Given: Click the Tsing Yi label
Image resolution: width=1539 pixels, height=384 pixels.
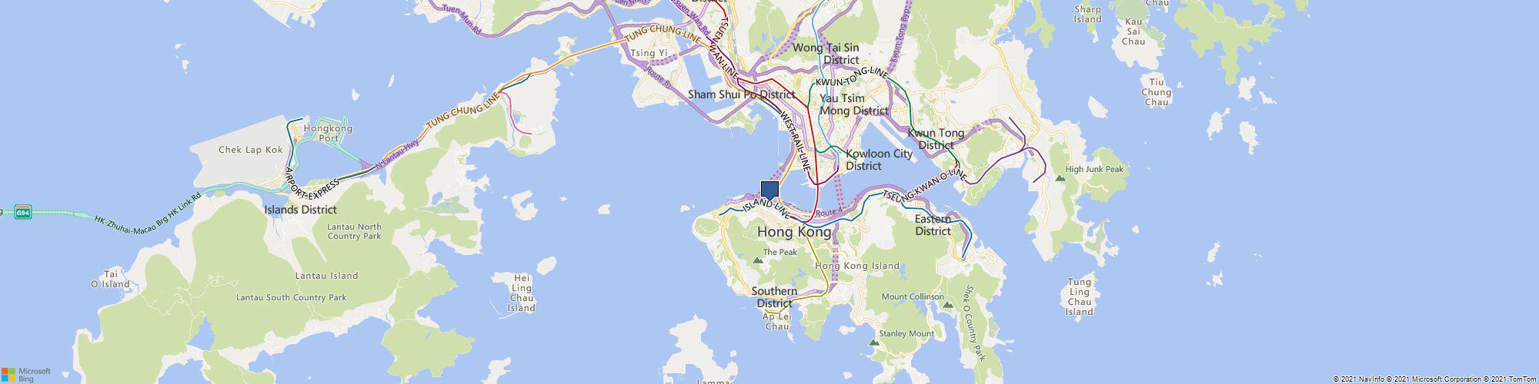Looking at the screenshot, I should tap(650, 53).
